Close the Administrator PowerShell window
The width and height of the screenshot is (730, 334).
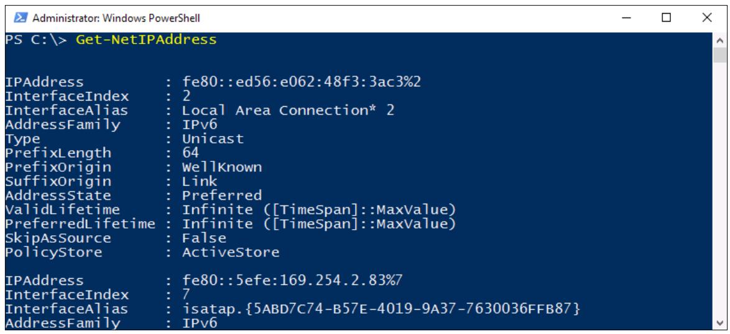[x=707, y=18]
